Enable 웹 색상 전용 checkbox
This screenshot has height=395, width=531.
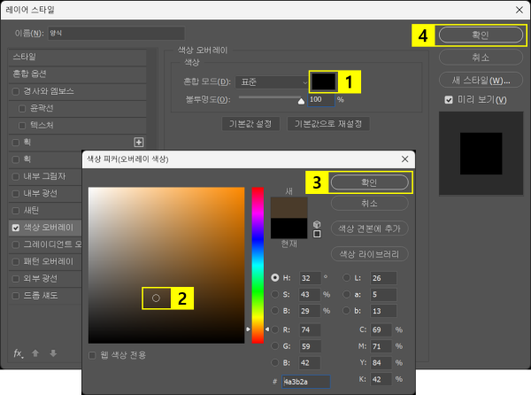[92, 355]
